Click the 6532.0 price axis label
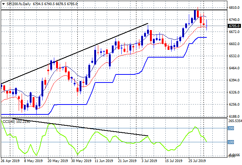 point(234,56)
